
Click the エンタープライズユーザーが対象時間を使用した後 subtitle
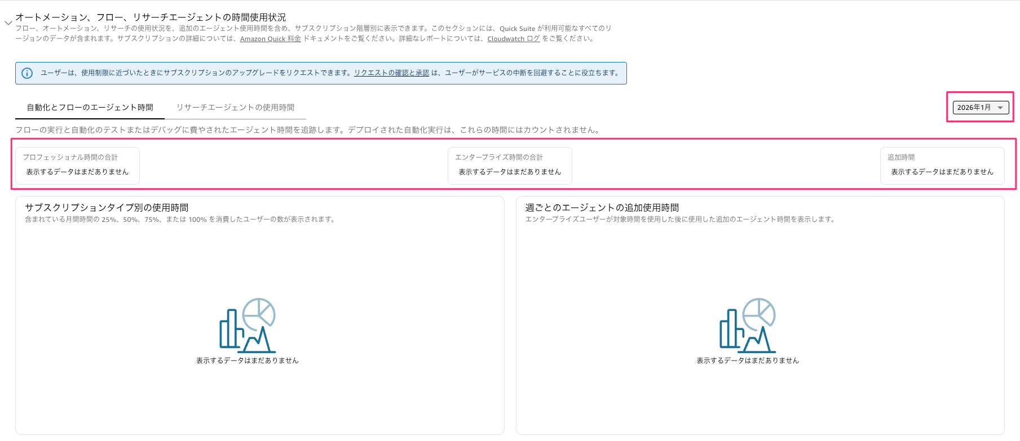(x=680, y=220)
